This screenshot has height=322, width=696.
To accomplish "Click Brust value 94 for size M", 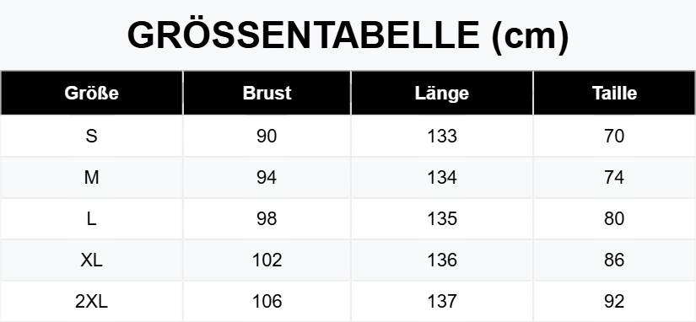I will click(267, 177).
